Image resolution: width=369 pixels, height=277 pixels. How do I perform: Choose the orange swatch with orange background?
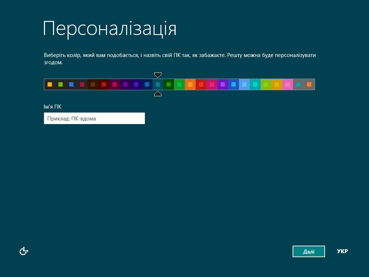(x=190, y=84)
